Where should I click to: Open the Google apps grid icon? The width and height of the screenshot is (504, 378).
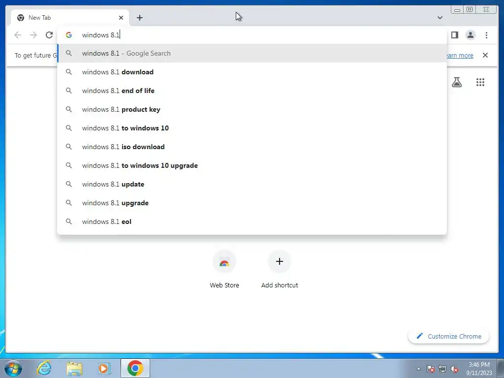(480, 82)
